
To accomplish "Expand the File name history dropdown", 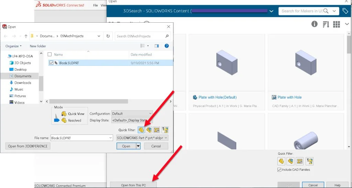I will [110, 138].
